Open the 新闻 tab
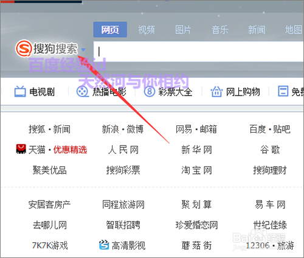This screenshot has width=304, height=258. click(257, 30)
